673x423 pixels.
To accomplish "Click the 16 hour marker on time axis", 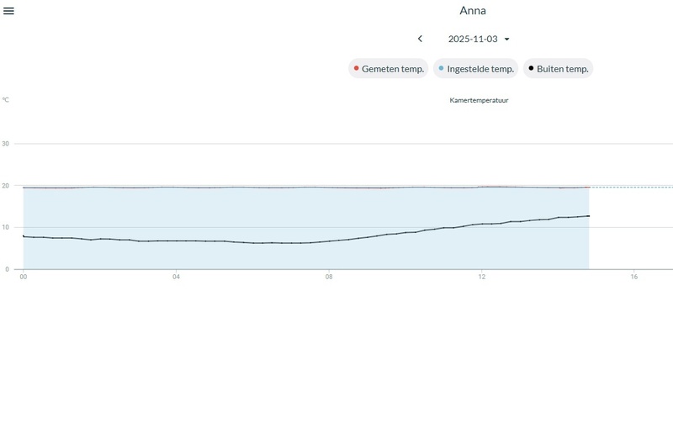I will point(634,277).
